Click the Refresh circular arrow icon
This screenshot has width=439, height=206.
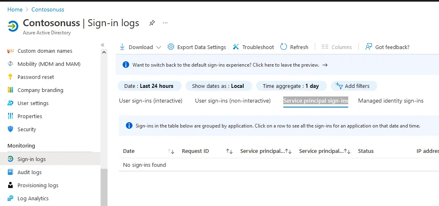[x=284, y=47]
